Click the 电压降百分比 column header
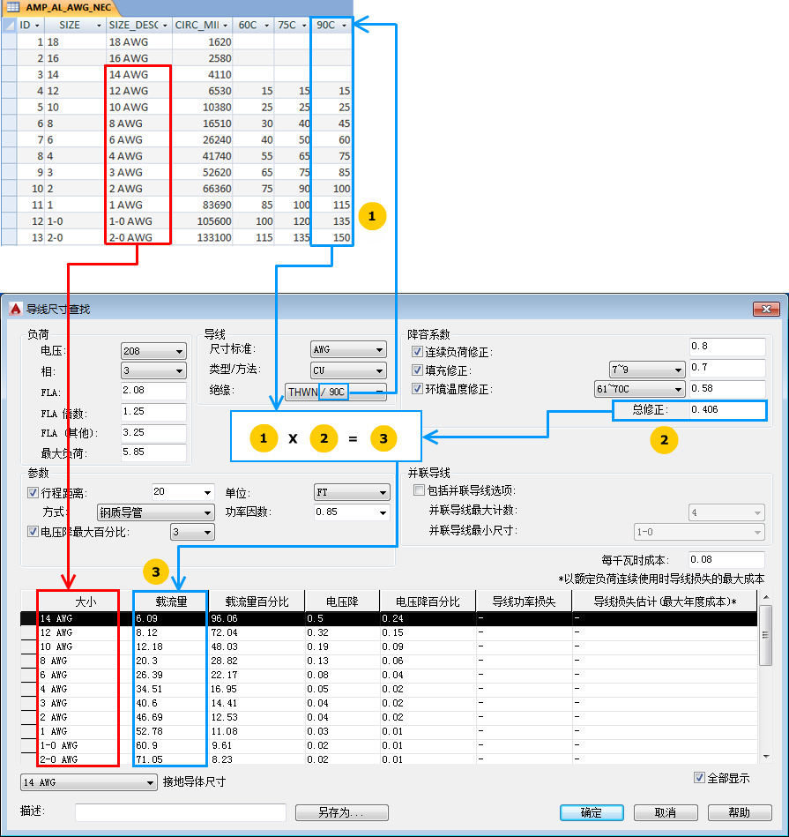Viewport: 789px width, 837px height. click(428, 602)
